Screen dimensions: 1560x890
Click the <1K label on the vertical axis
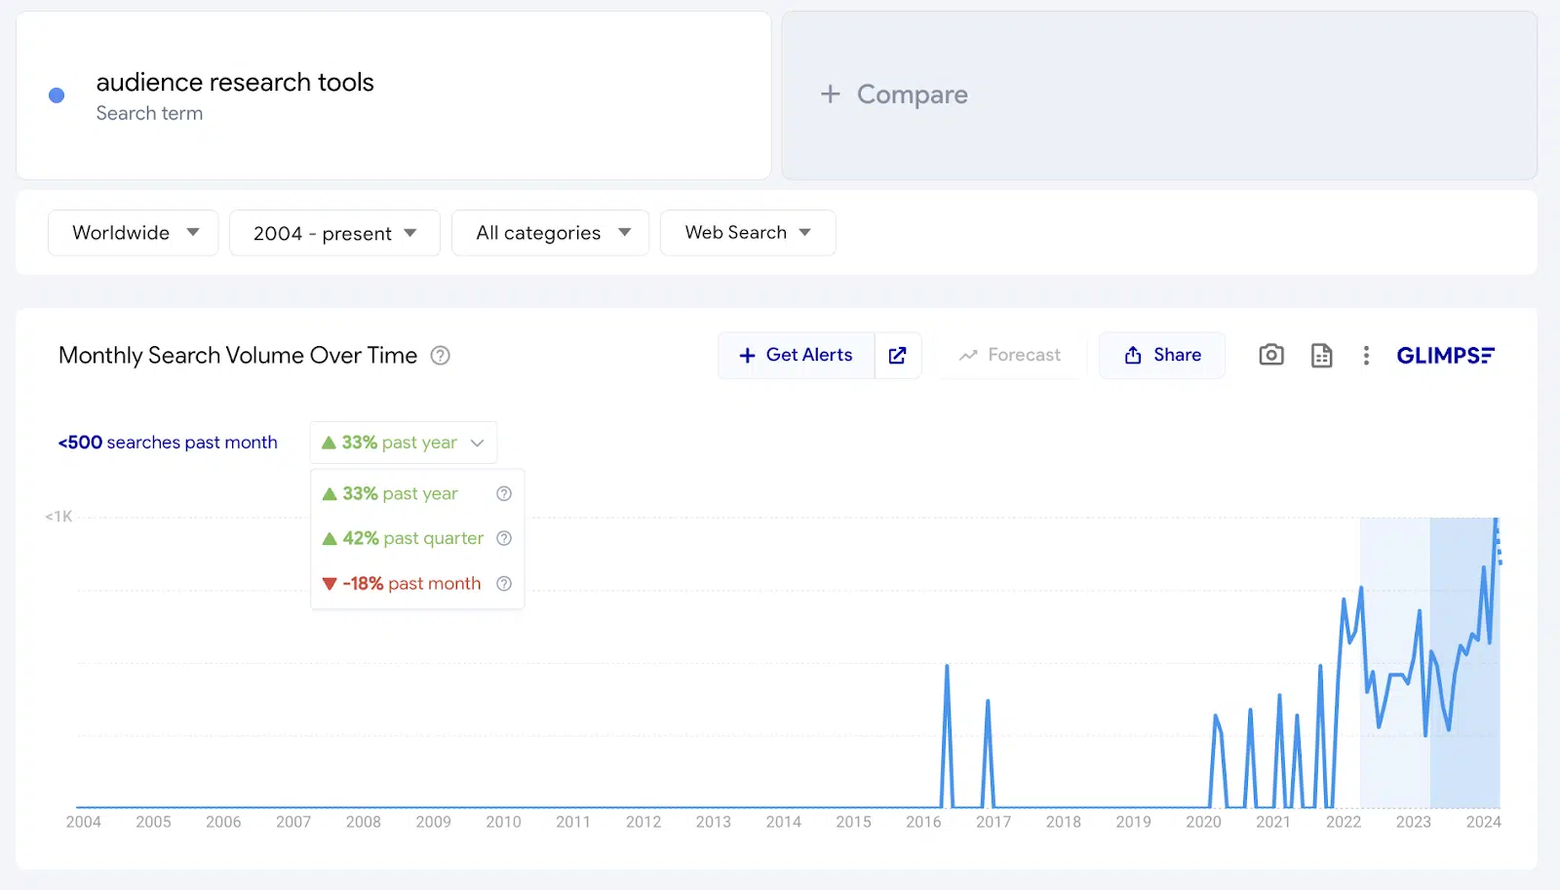point(58,517)
